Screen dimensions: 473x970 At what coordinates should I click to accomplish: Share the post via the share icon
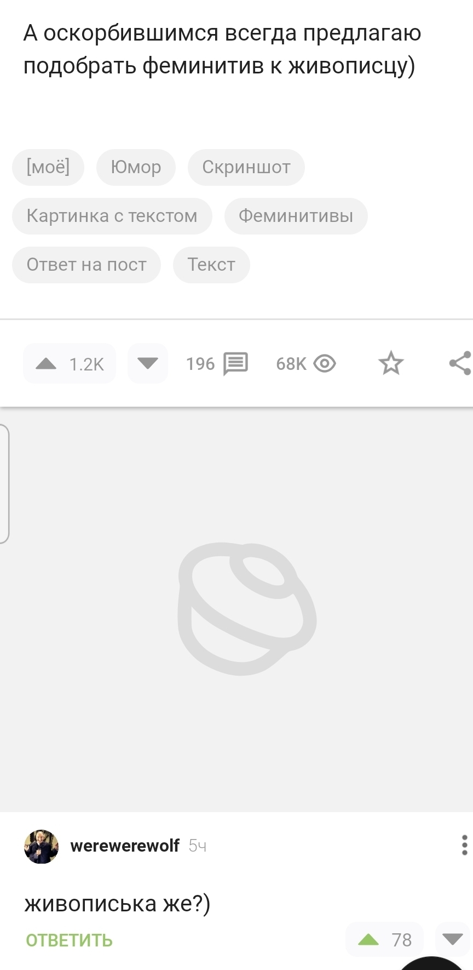tap(461, 363)
